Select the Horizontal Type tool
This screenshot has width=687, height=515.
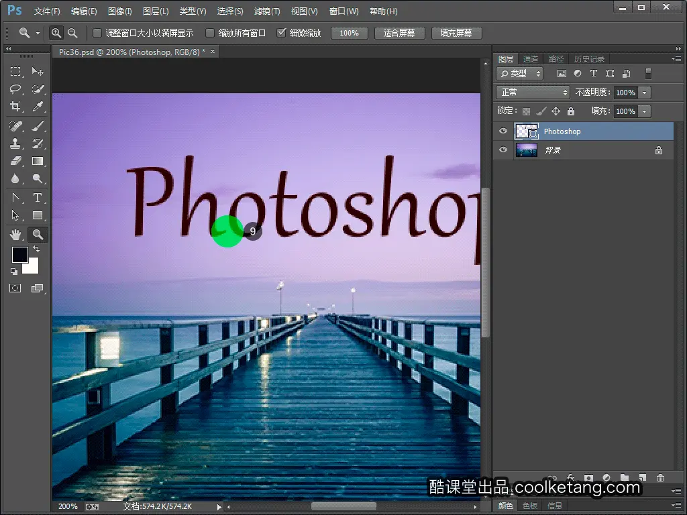click(x=38, y=198)
